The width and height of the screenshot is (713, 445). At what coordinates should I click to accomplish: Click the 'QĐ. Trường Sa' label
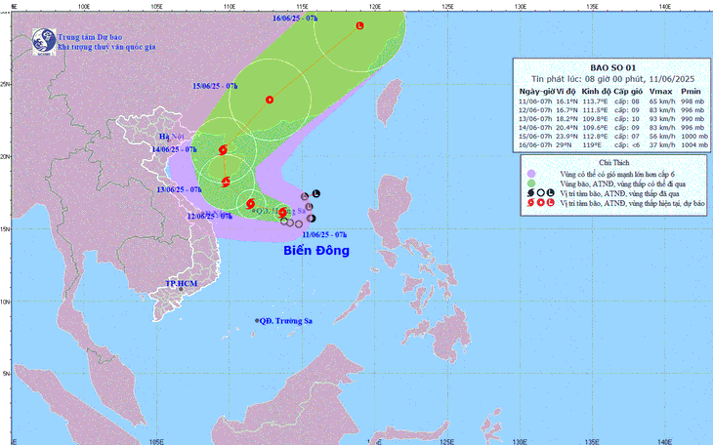pyautogui.click(x=286, y=321)
